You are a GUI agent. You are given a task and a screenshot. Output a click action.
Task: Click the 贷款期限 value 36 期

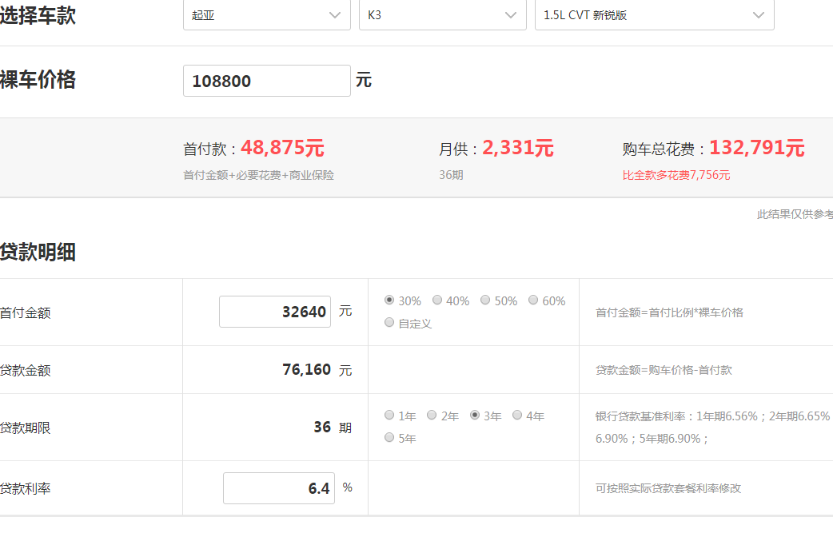[333, 428]
